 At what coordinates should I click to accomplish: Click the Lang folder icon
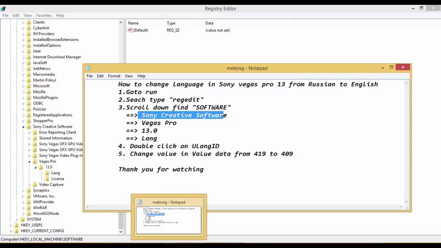point(48,173)
